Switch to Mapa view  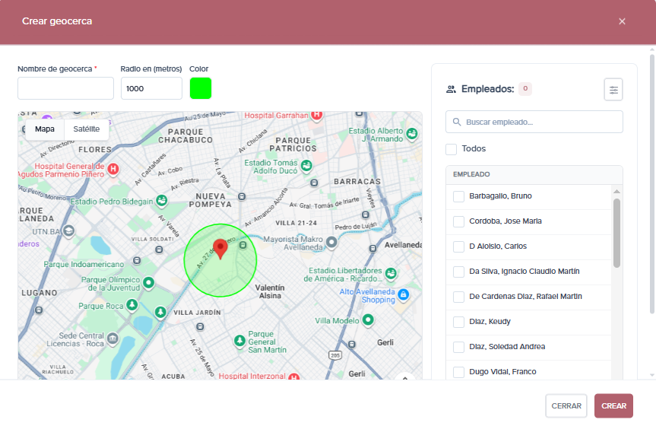[45, 129]
